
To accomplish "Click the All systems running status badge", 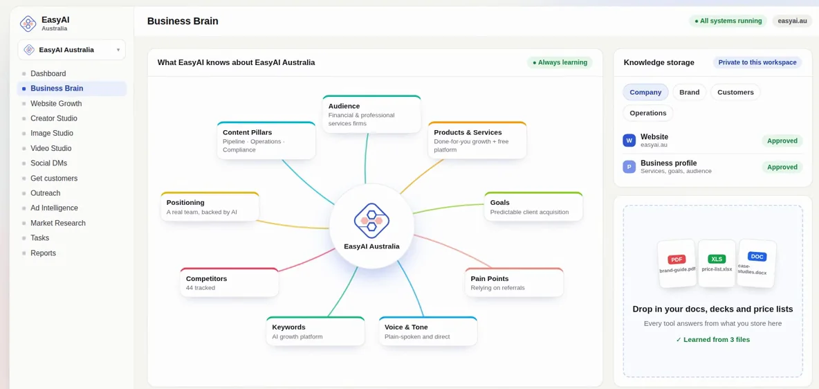I will (x=728, y=21).
